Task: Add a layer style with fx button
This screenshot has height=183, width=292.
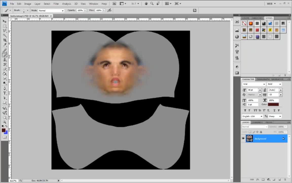Action: pyautogui.click(x=258, y=180)
